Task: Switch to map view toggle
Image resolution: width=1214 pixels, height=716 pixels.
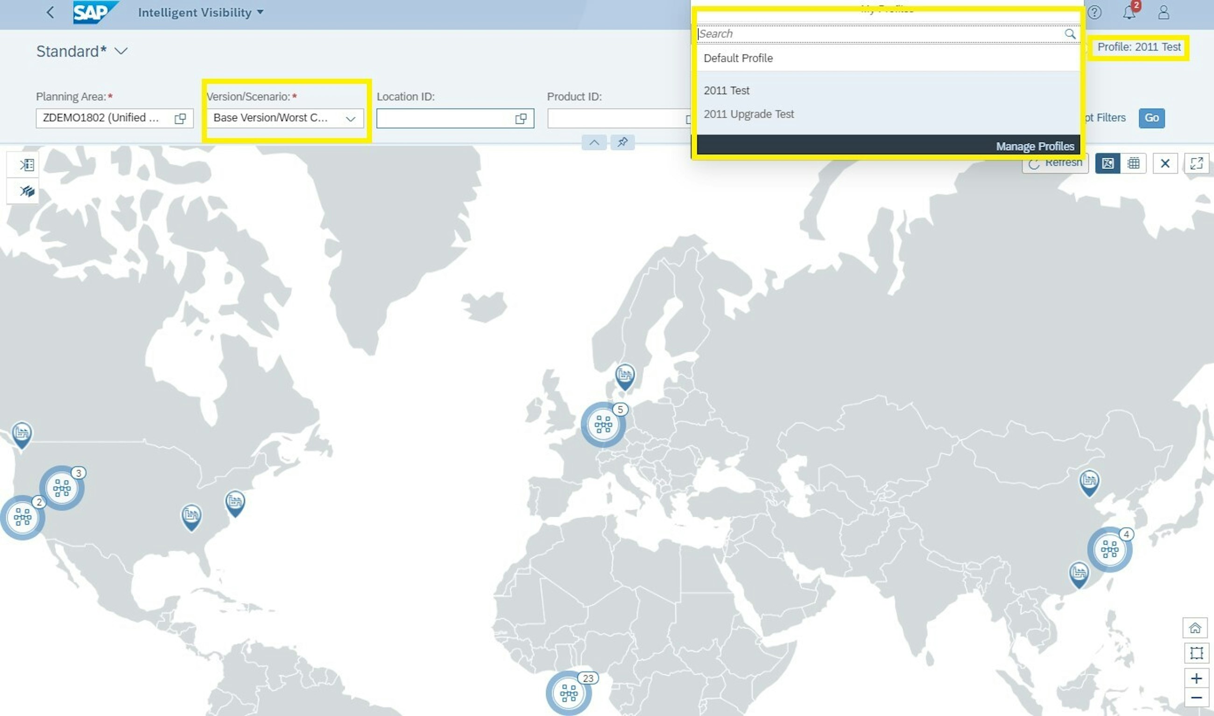Action: coord(1108,163)
